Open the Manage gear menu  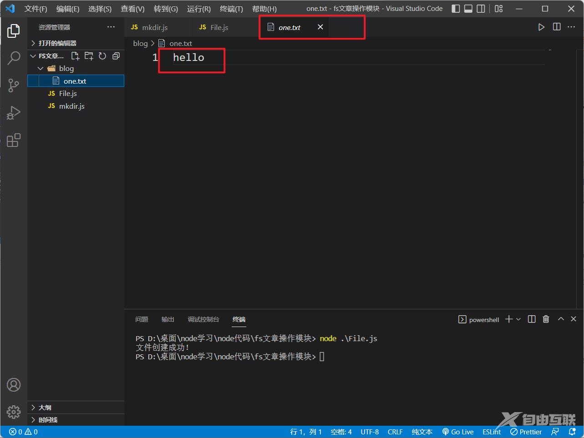[14, 412]
